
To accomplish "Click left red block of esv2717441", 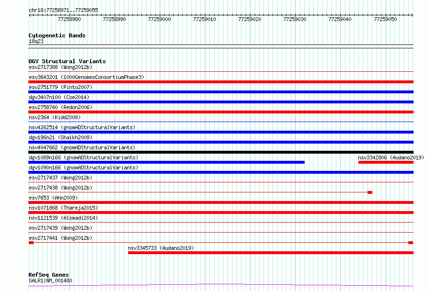I will coord(31,243).
